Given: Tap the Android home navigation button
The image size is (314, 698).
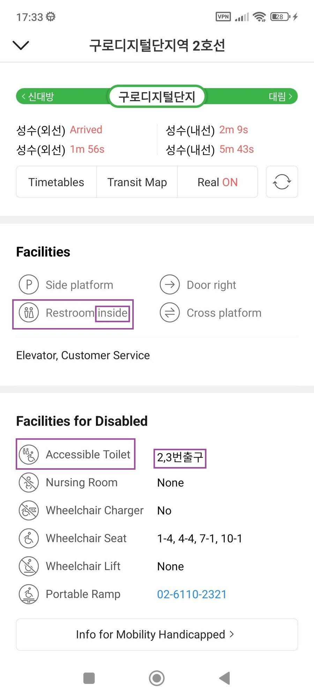Looking at the screenshot, I should tap(157, 678).
